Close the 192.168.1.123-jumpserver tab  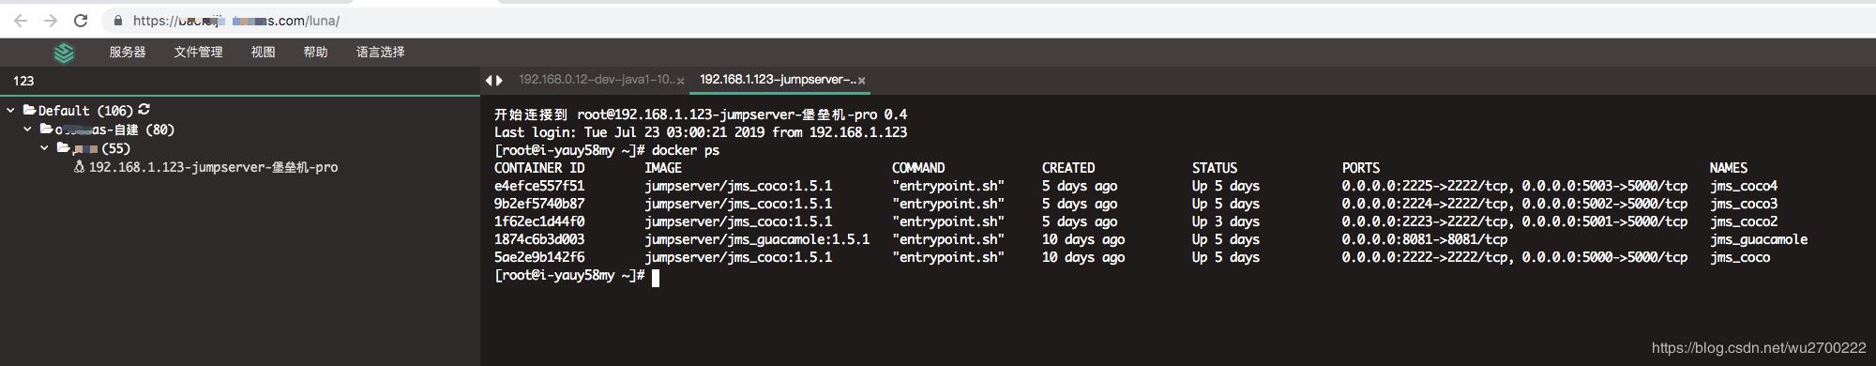point(861,81)
